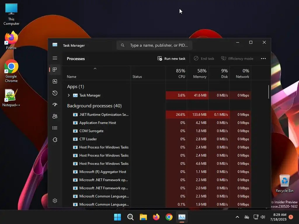299x224 pixels.
Task: Open File Explorer from the taskbar
Action: (143, 217)
